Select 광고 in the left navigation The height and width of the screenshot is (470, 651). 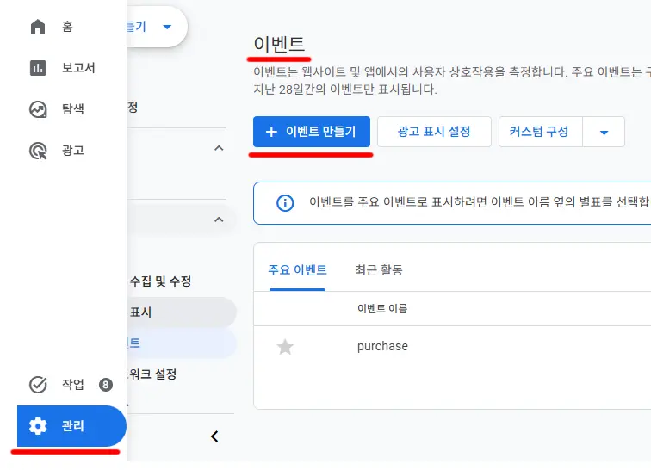tap(73, 151)
